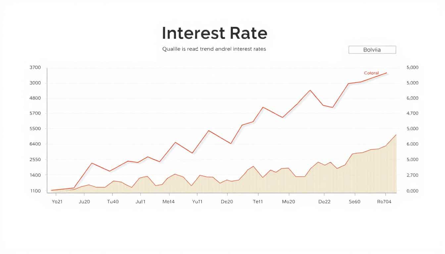
Task: Pick the De22 x-axis label
Action: (324, 201)
